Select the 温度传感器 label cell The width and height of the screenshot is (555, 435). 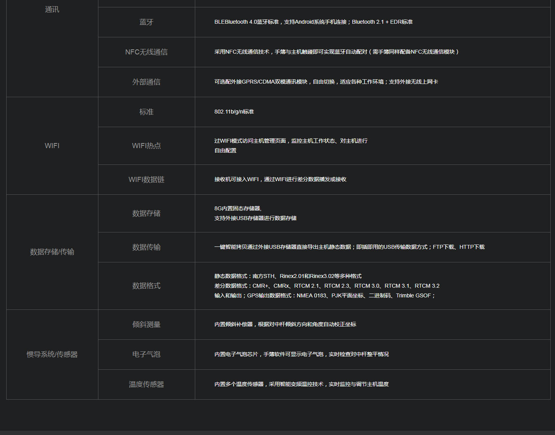(x=146, y=384)
